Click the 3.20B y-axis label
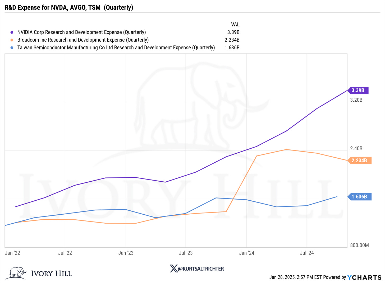 tap(356, 100)
